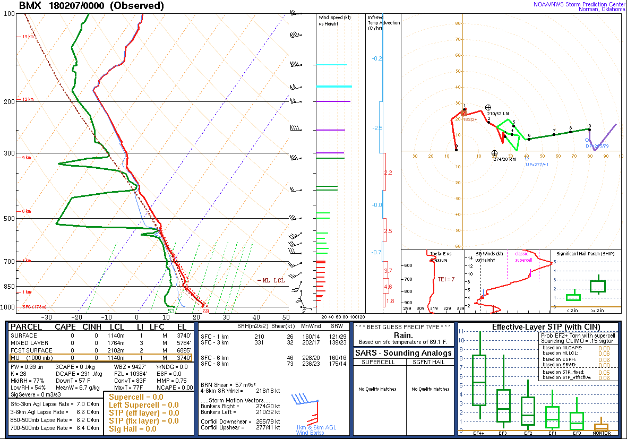Click the 'classic supercell' label in SR Winds

[x=523, y=257]
